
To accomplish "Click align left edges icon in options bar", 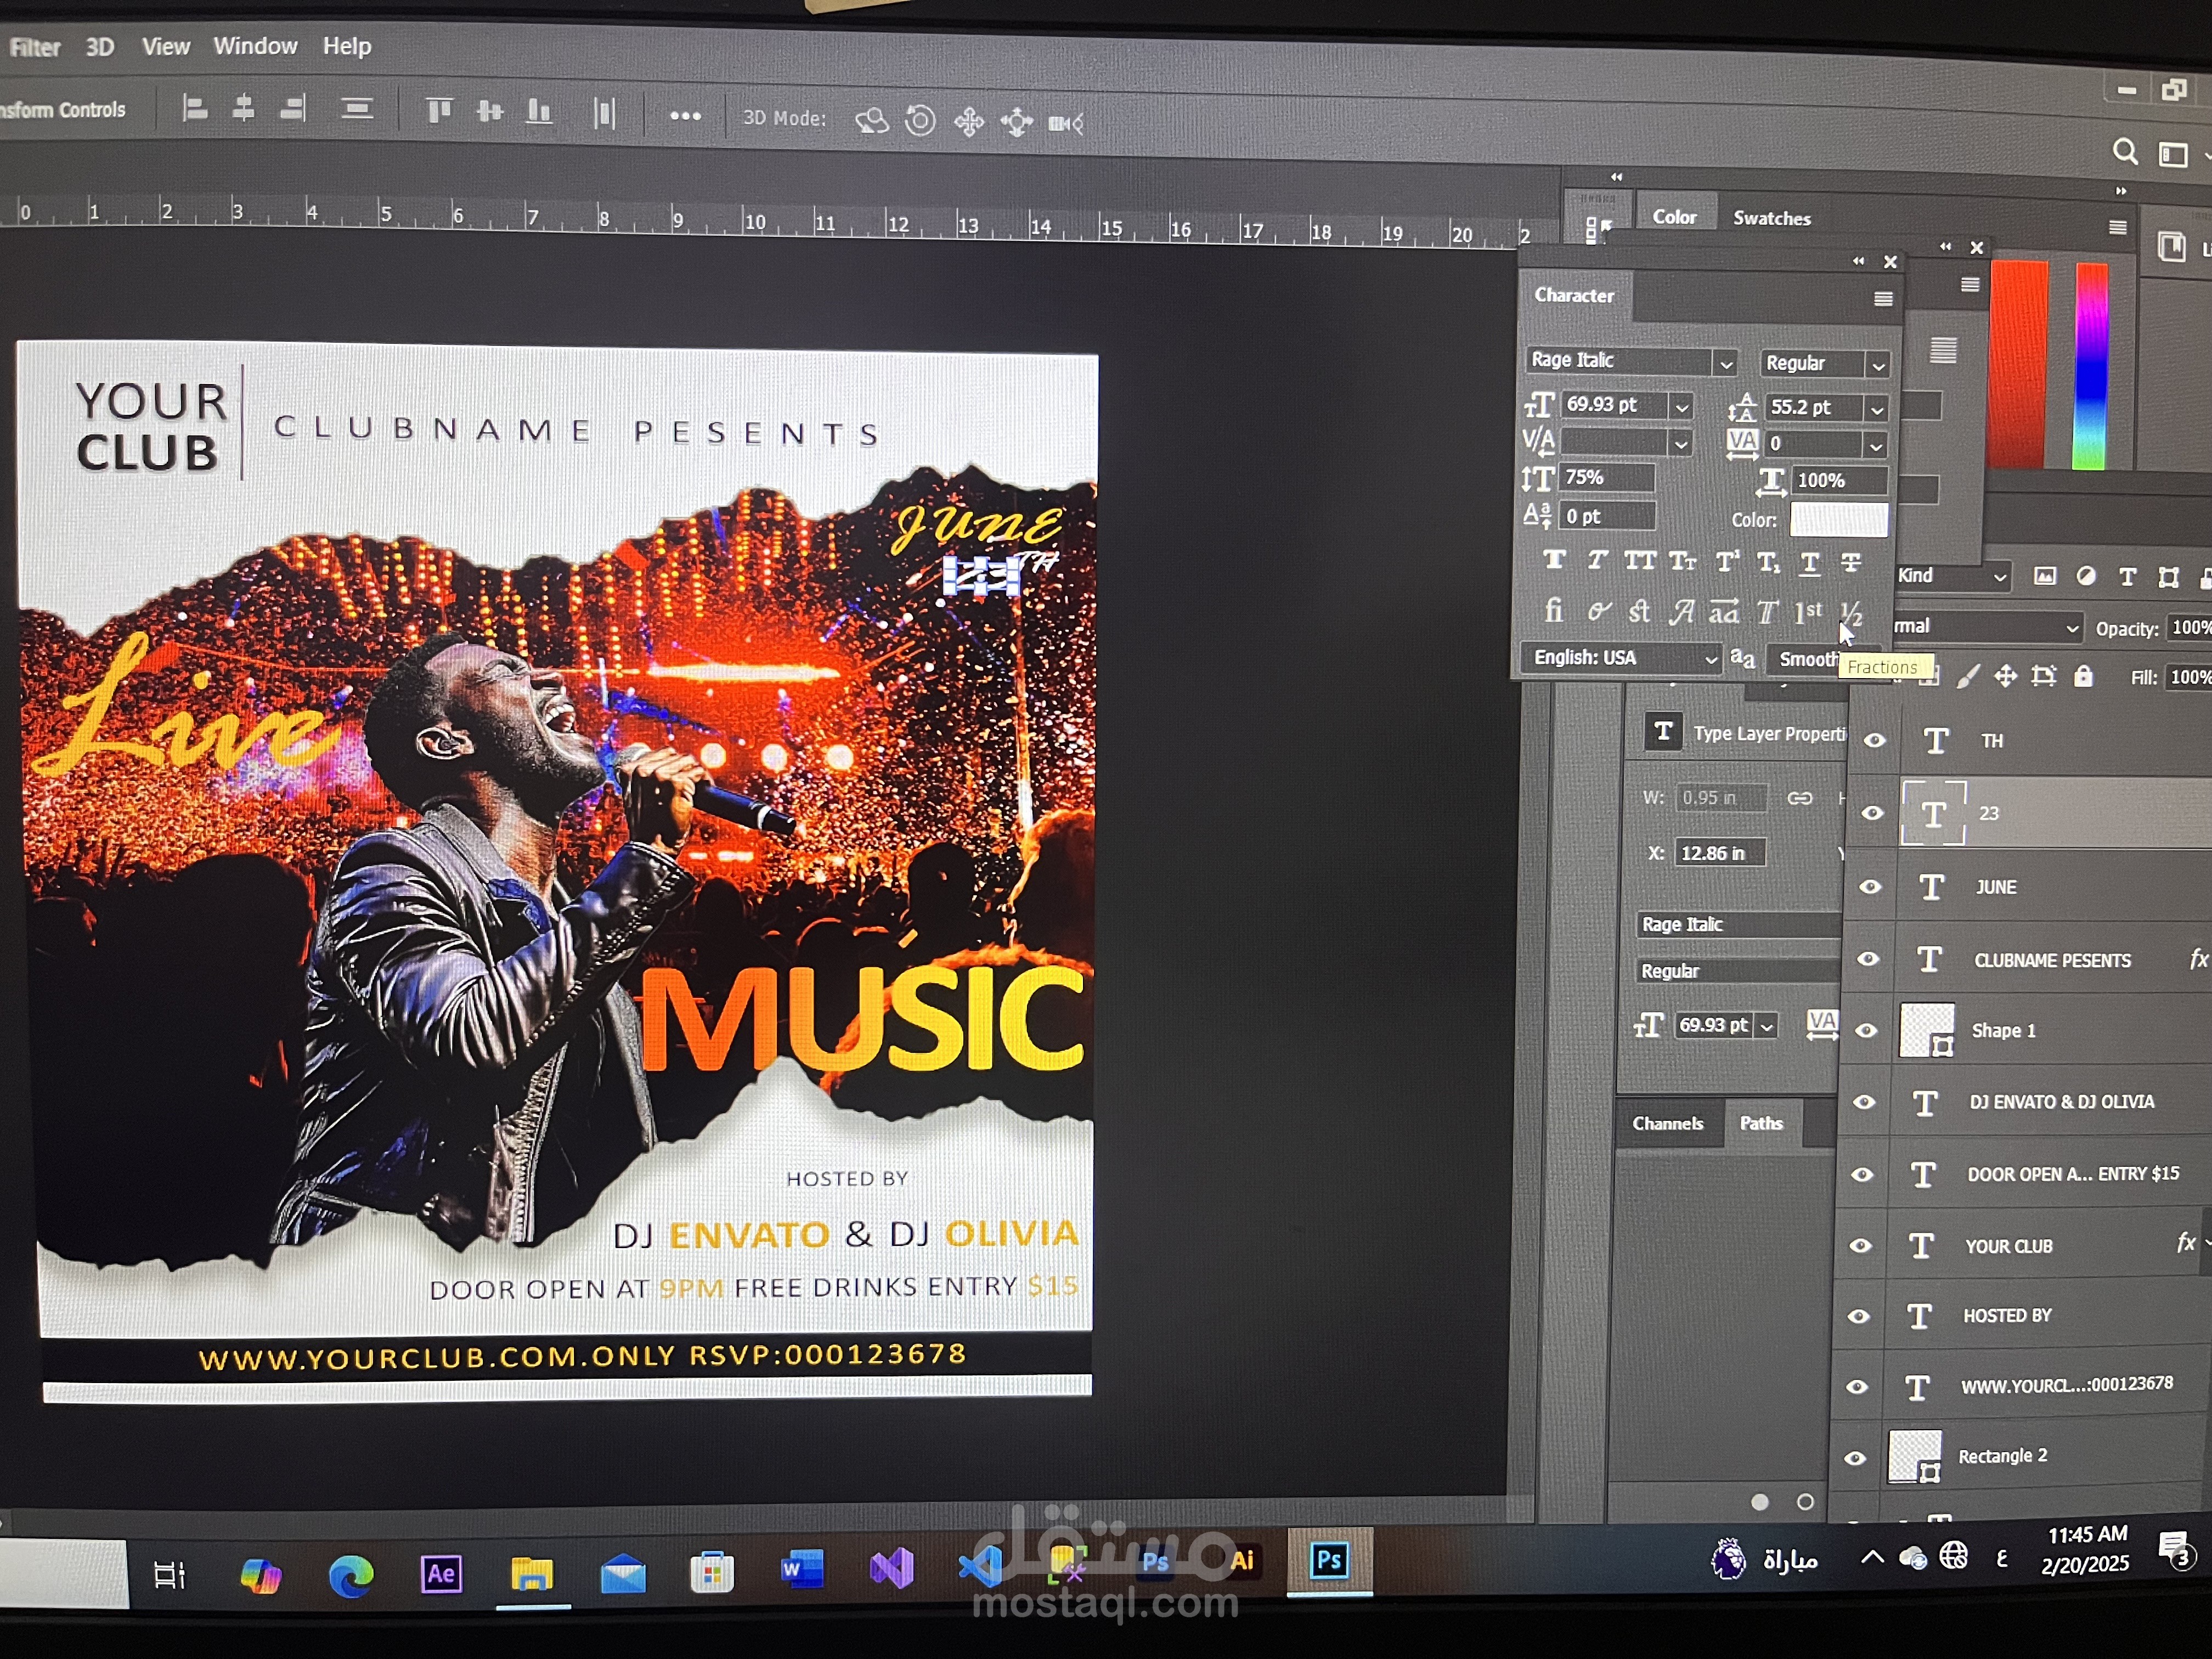I will coord(195,108).
